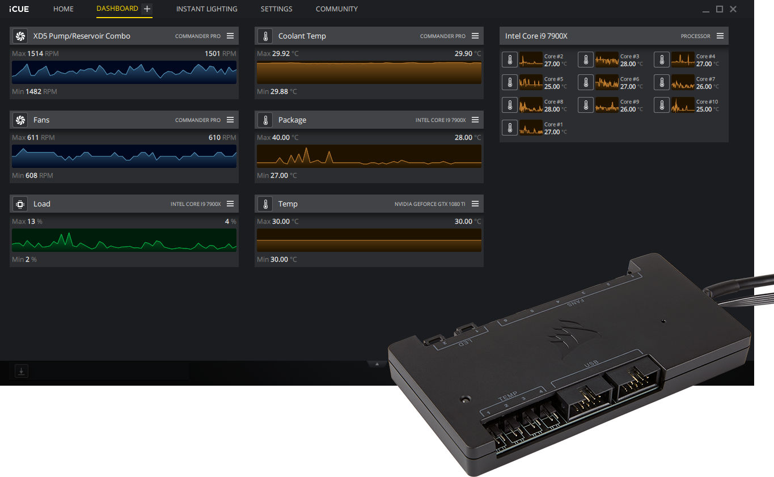Click the Min 29.88 °C coolant value
This screenshot has height=477, width=774.
pos(277,91)
